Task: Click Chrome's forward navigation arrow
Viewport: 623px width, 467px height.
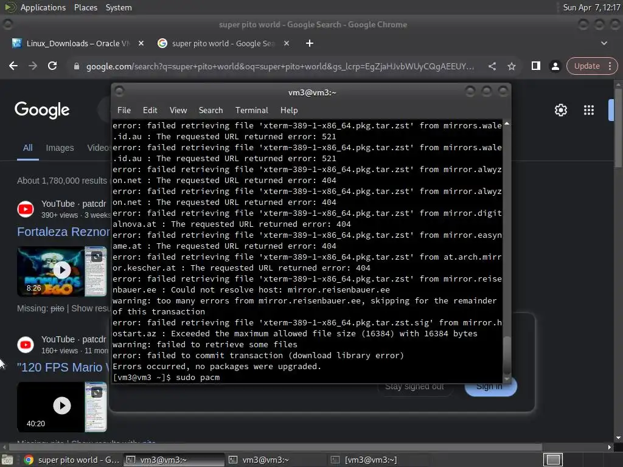Action: [x=33, y=66]
